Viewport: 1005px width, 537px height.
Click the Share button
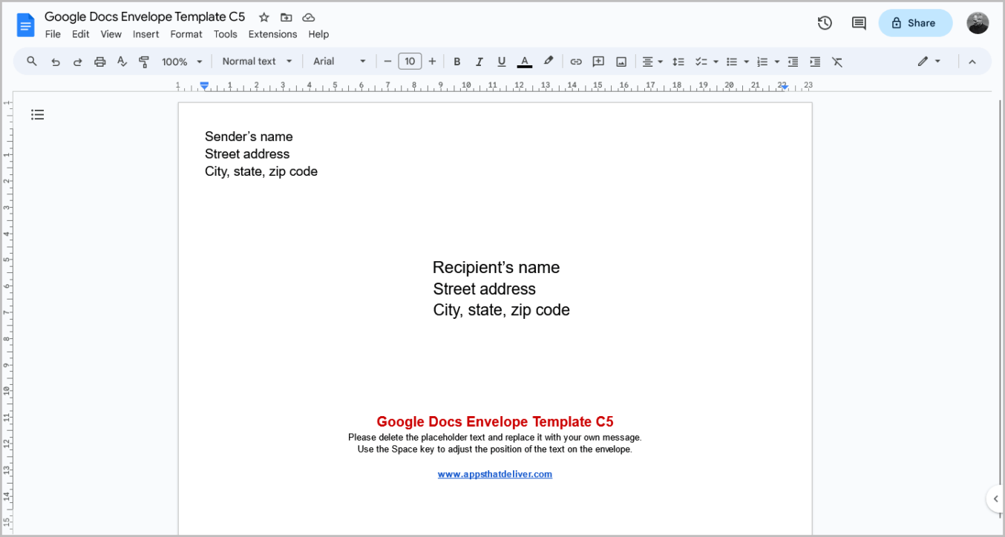pos(915,23)
